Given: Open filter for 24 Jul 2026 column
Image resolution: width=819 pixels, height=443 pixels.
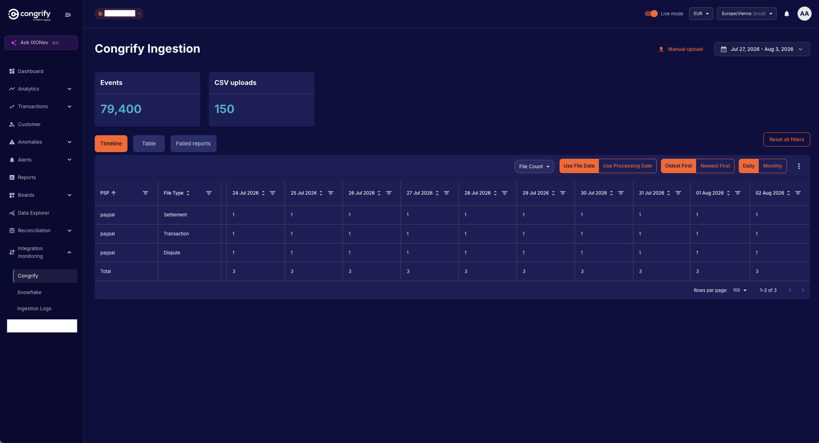Looking at the screenshot, I should point(273,193).
